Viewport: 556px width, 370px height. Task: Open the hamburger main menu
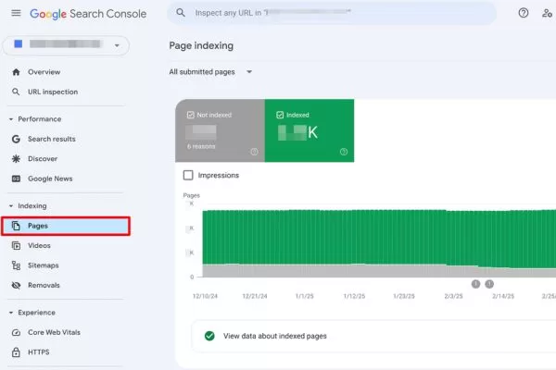tap(16, 13)
